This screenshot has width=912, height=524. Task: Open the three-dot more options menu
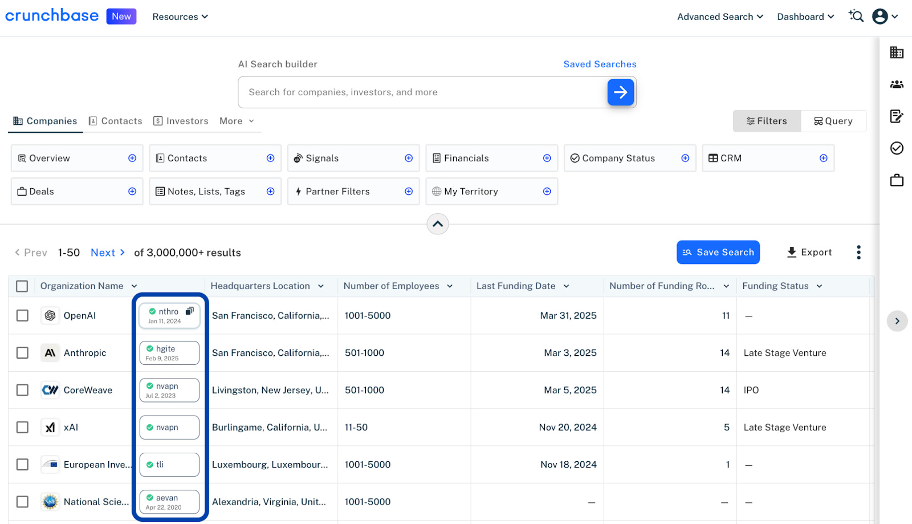pyautogui.click(x=858, y=252)
